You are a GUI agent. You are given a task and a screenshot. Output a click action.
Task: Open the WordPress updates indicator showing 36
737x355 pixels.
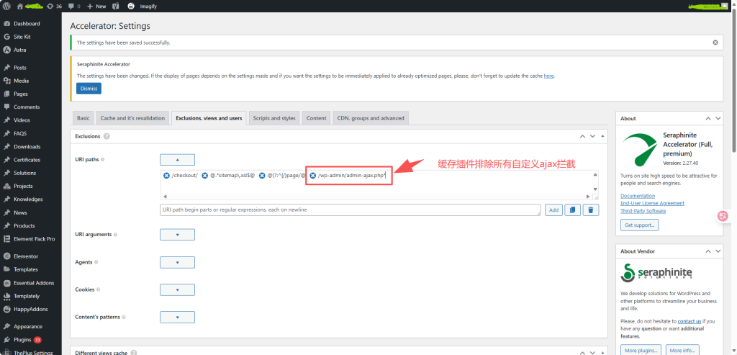tap(54, 6)
